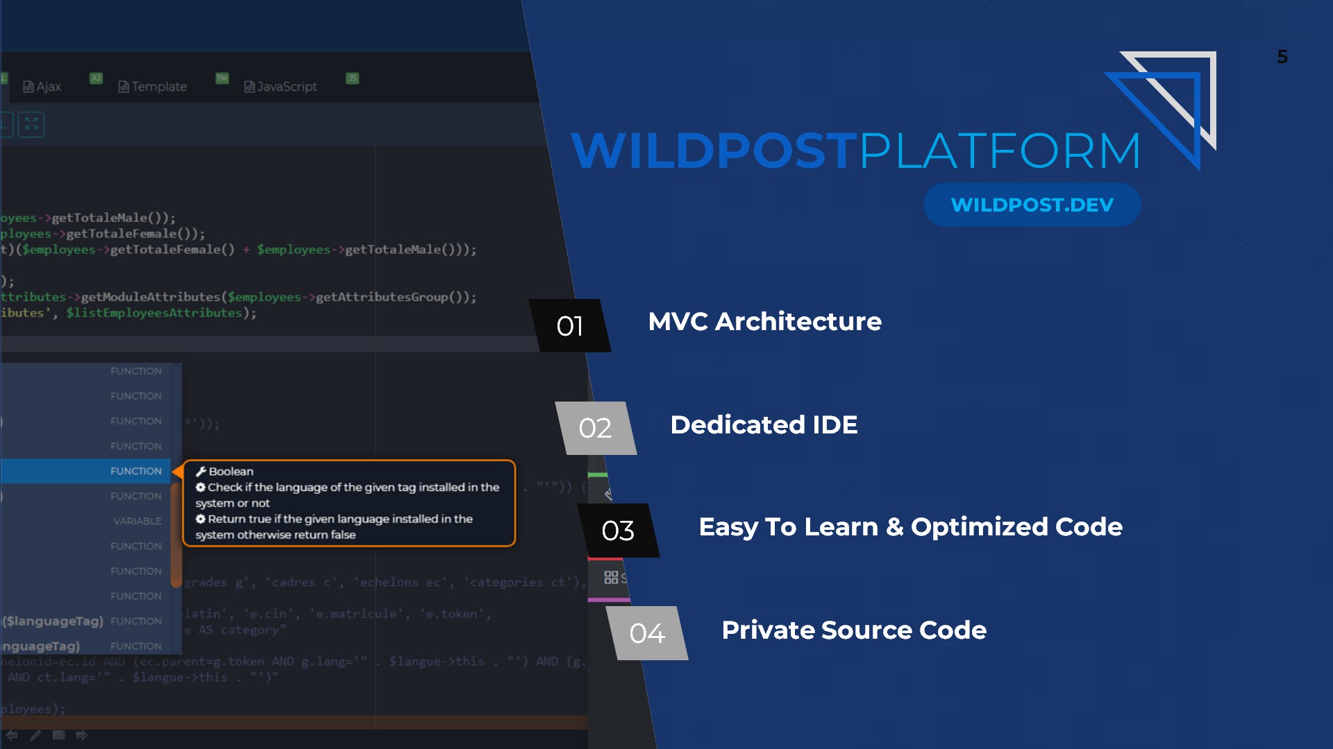This screenshot has width=1333, height=749.
Task: Click the four-squares grid icon
Action: 611,577
